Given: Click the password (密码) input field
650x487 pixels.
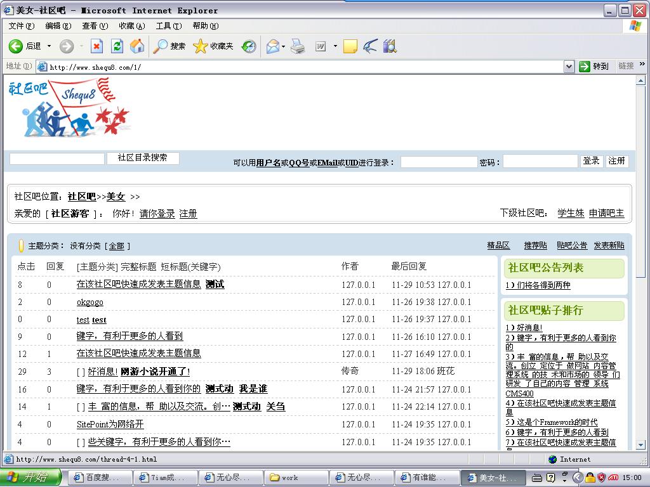Looking at the screenshot, I should 540,162.
